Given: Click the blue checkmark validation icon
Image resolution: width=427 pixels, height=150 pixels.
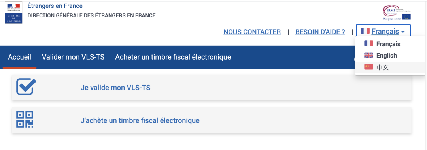Looking at the screenshot, I should (x=26, y=87).
